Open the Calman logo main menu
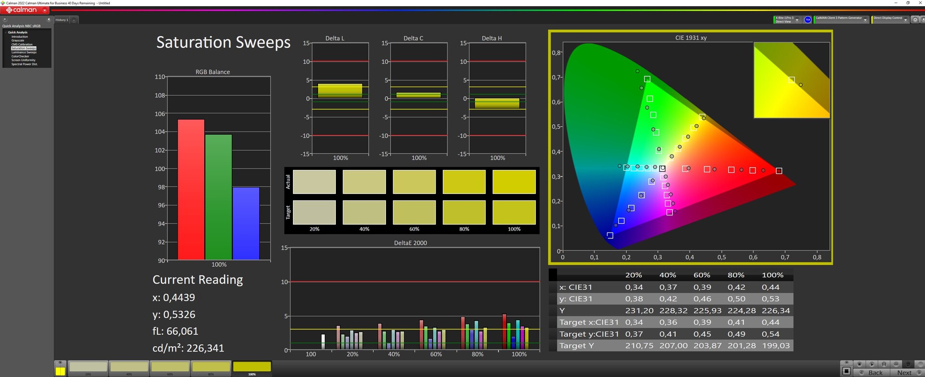 pyautogui.click(x=25, y=10)
